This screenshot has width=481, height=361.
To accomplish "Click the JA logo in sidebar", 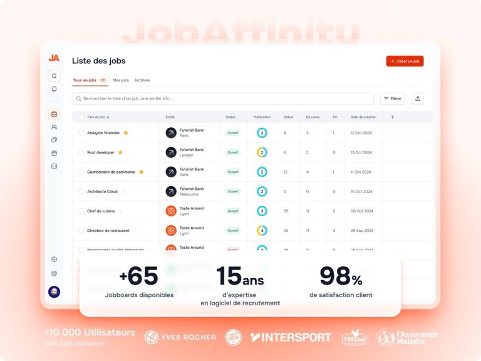I will coord(54,58).
